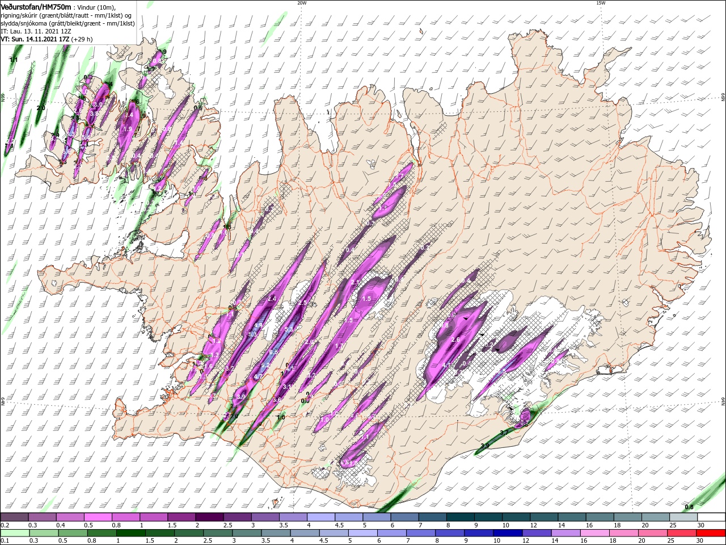Click the white swatch ending the upper legend row
The width and height of the screenshot is (726, 545).
[x=711, y=517]
